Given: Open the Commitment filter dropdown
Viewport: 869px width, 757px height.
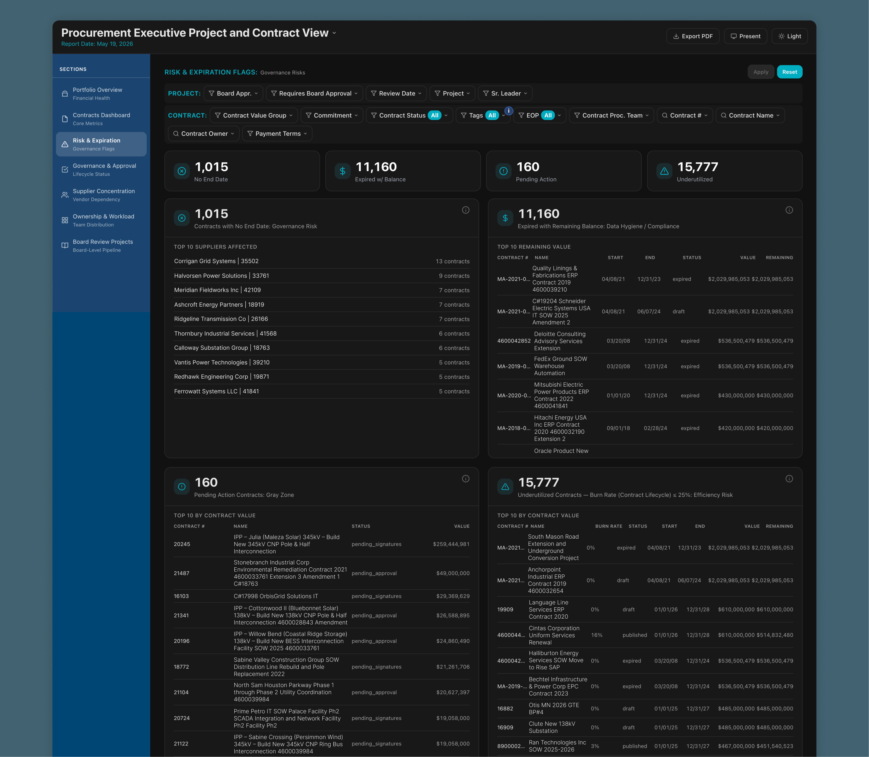Looking at the screenshot, I should click(332, 115).
